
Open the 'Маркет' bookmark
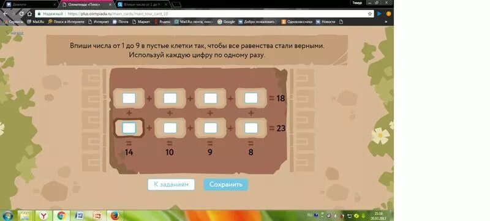click(x=141, y=22)
